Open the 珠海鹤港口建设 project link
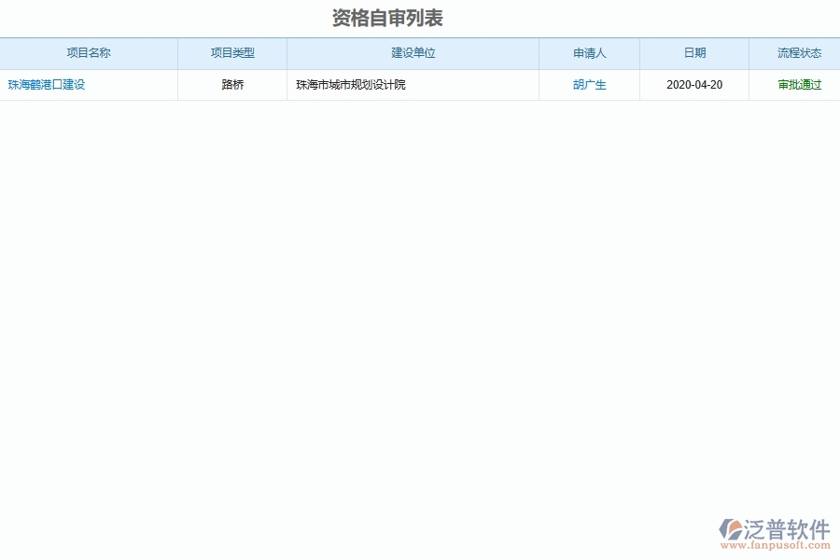 [x=49, y=84]
